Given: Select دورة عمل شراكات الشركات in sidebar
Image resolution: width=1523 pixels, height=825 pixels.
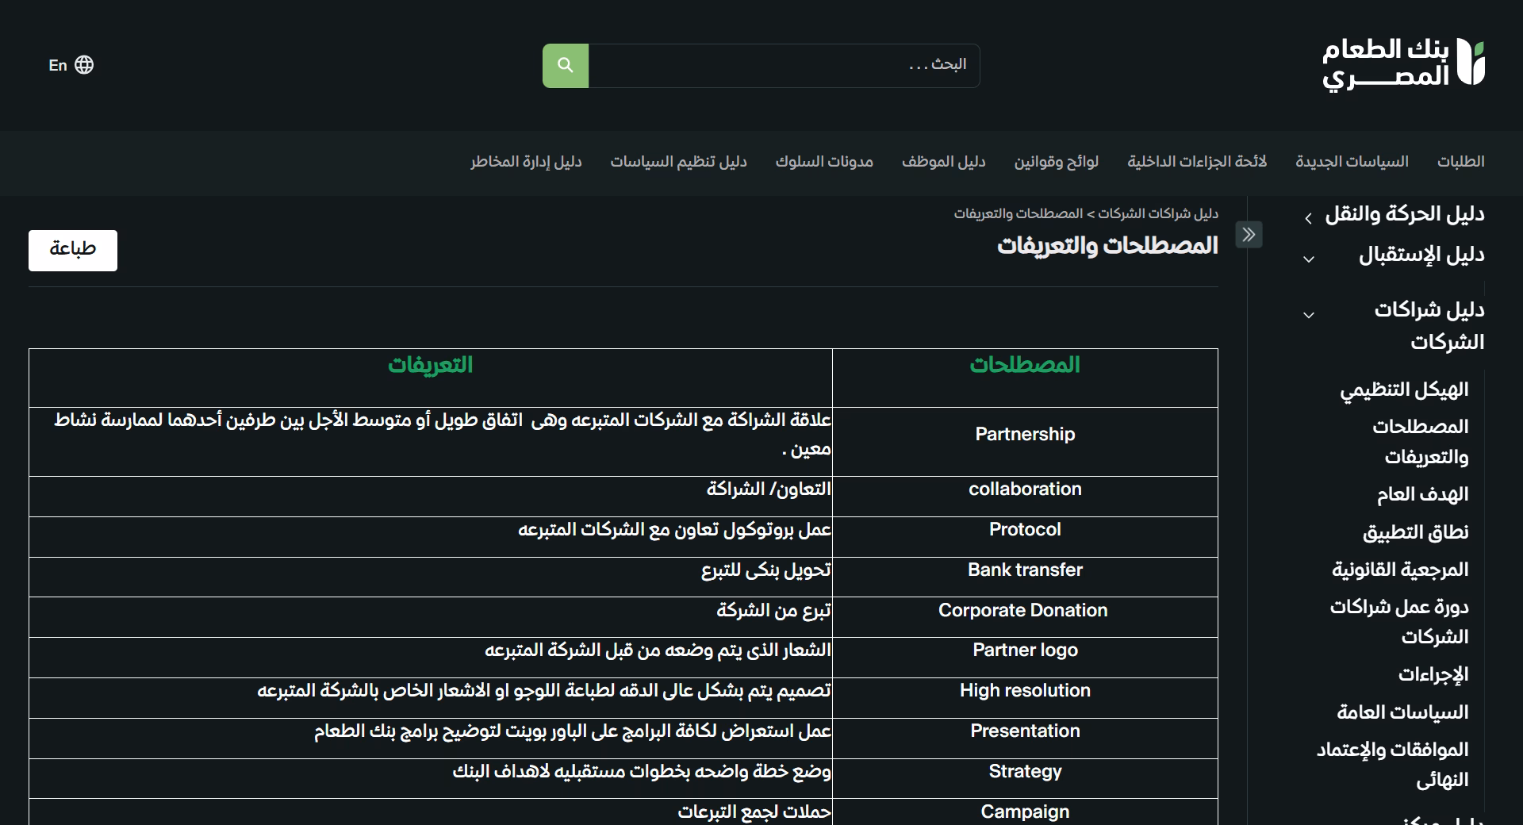Looking at the screenshot, I should [1399, 622].
